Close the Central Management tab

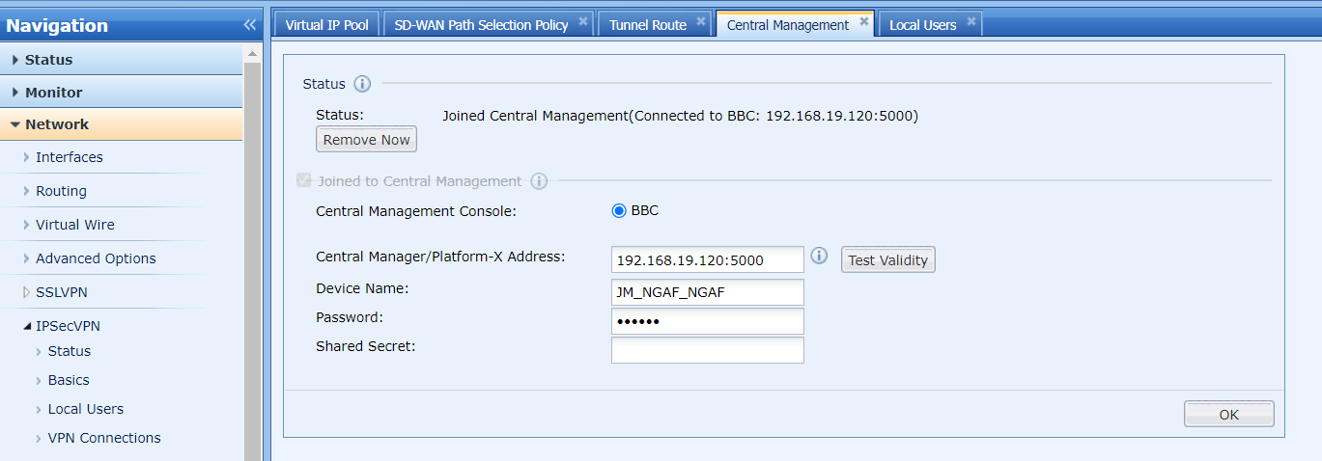[864, 22]
